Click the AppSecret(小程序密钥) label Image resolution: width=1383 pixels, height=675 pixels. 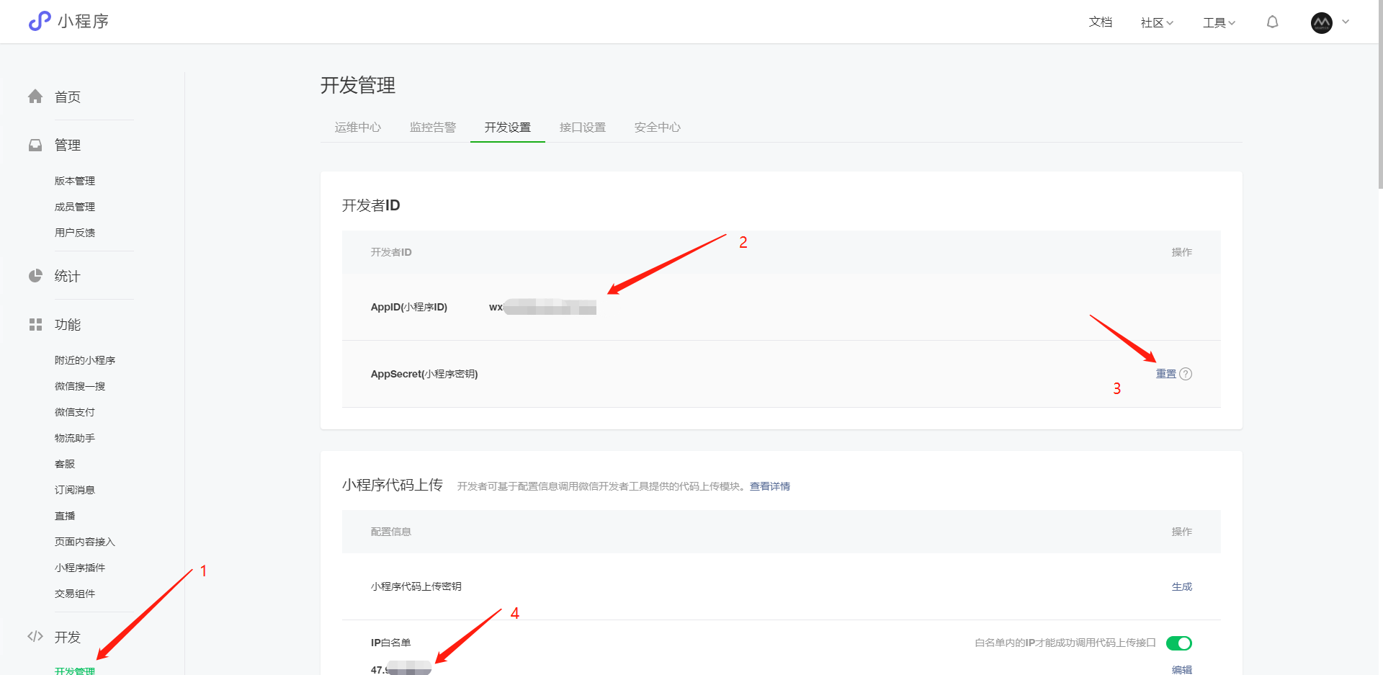(424, 374)
